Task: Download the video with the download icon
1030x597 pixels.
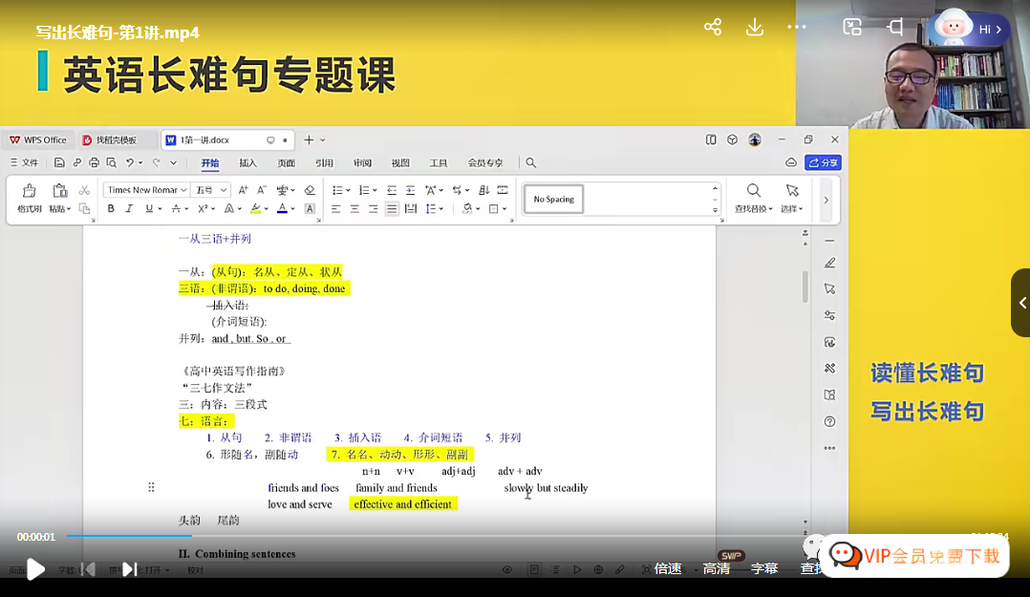Action: point(755,27)
